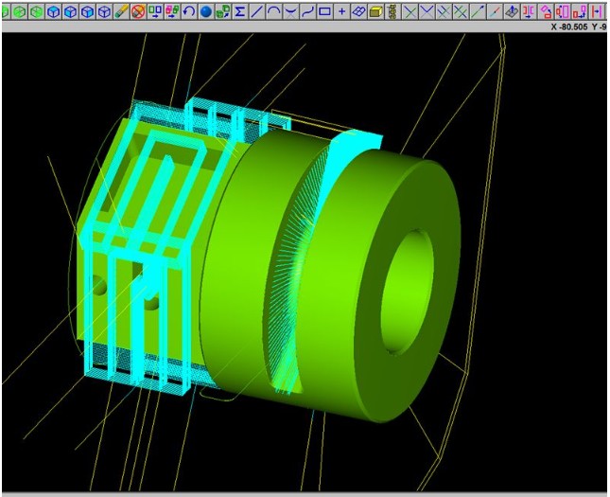Viewport: 610px width, 497px height.
Task: Click the Sigma symbol toolbar icon
Action: coord(239,11)
